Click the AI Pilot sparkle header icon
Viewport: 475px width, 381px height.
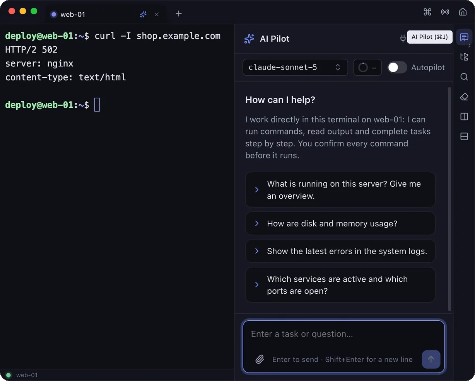(x=249, y=39)
